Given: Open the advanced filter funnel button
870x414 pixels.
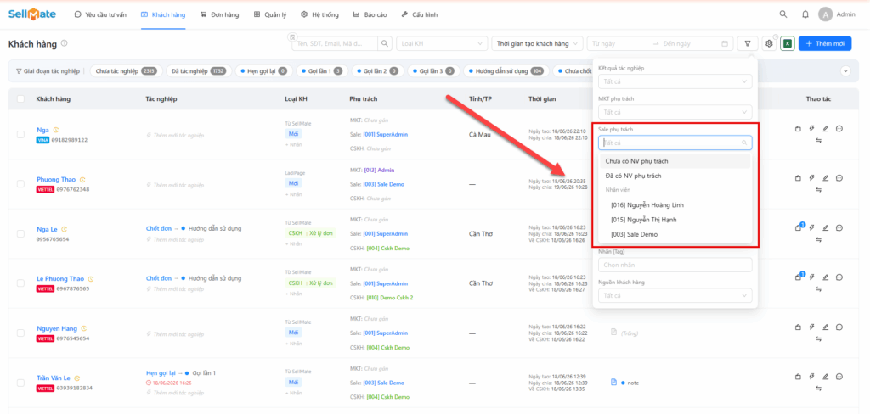Looking at the screenshot, I should coord(748,43).
